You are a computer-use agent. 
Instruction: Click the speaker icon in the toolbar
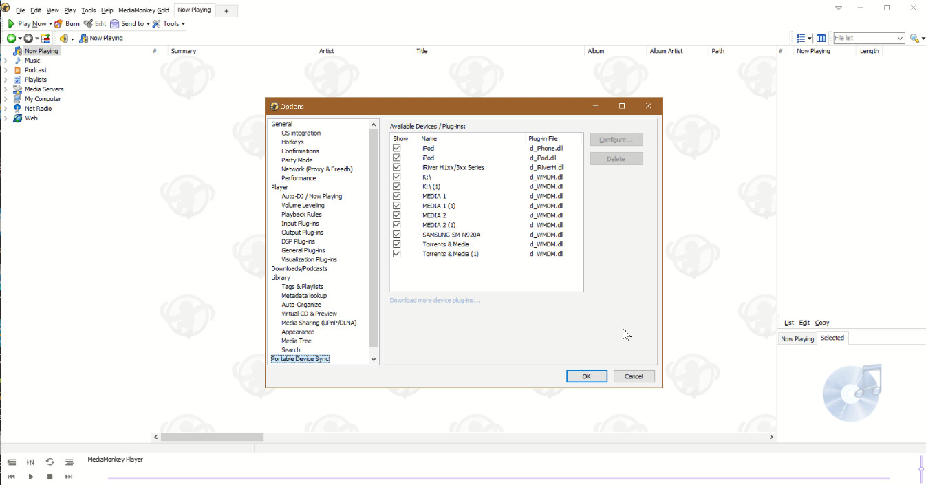[x=63, y=39]
